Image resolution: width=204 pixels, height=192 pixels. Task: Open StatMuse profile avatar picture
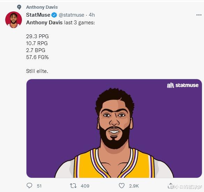14,20
